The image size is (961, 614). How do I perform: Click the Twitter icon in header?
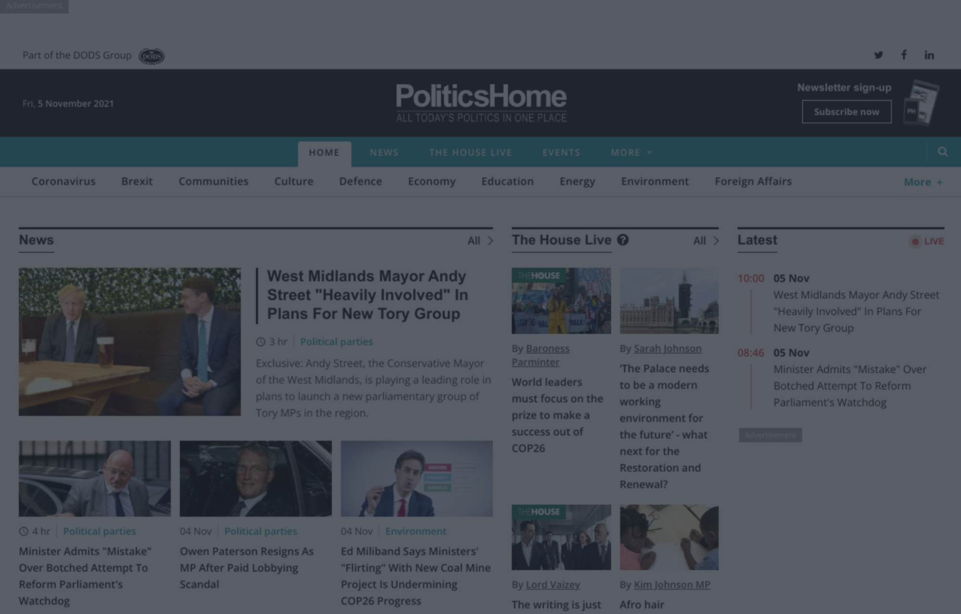click(878, 55)
